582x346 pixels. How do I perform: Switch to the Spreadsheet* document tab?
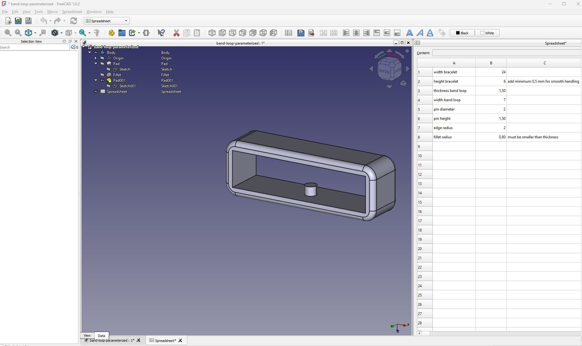(x=165, y=340)
